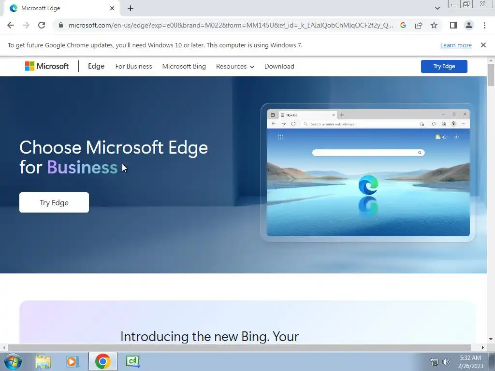Open the Chrome profile avatar menu

click(469, 25)
